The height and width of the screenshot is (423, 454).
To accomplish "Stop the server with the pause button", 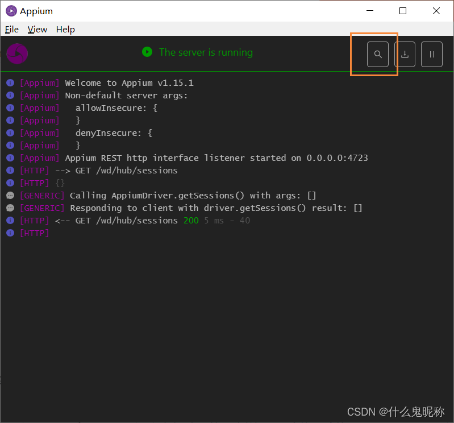I will (432, 54).
